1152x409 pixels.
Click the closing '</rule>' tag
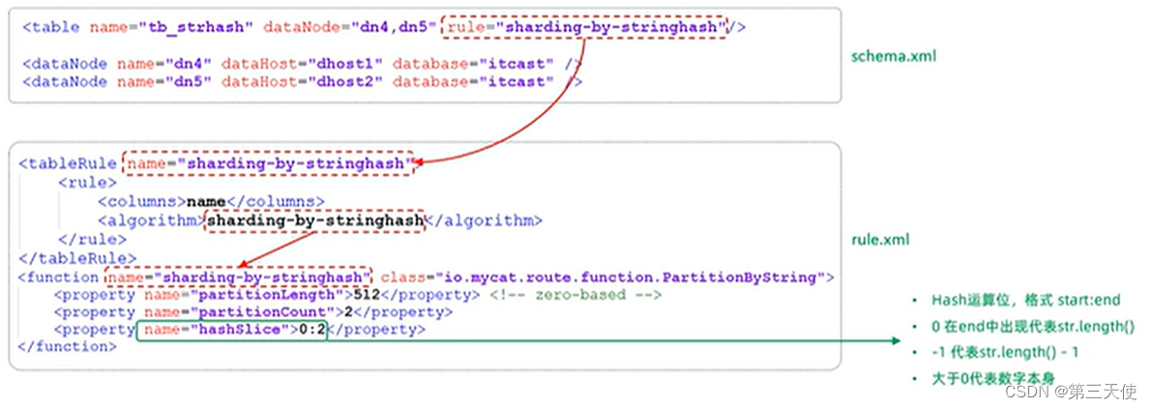pyautogui.click(x=92, y=240)
